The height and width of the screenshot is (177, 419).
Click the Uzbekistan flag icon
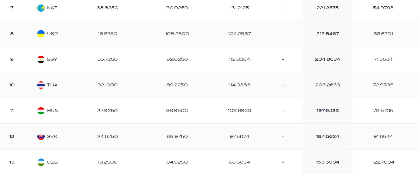pos(41,162)
